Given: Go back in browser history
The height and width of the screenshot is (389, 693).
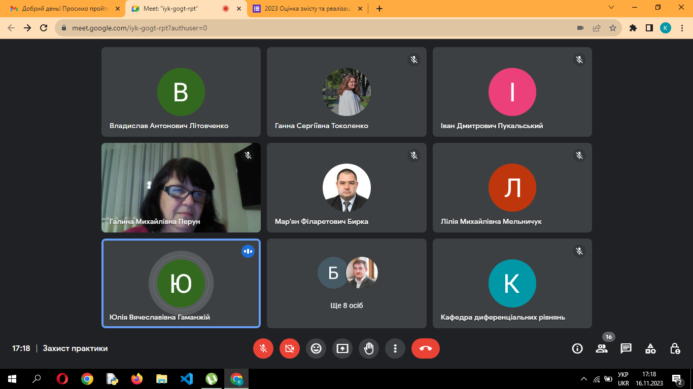Looking at the screenshot, I should (x=11, y=28).
